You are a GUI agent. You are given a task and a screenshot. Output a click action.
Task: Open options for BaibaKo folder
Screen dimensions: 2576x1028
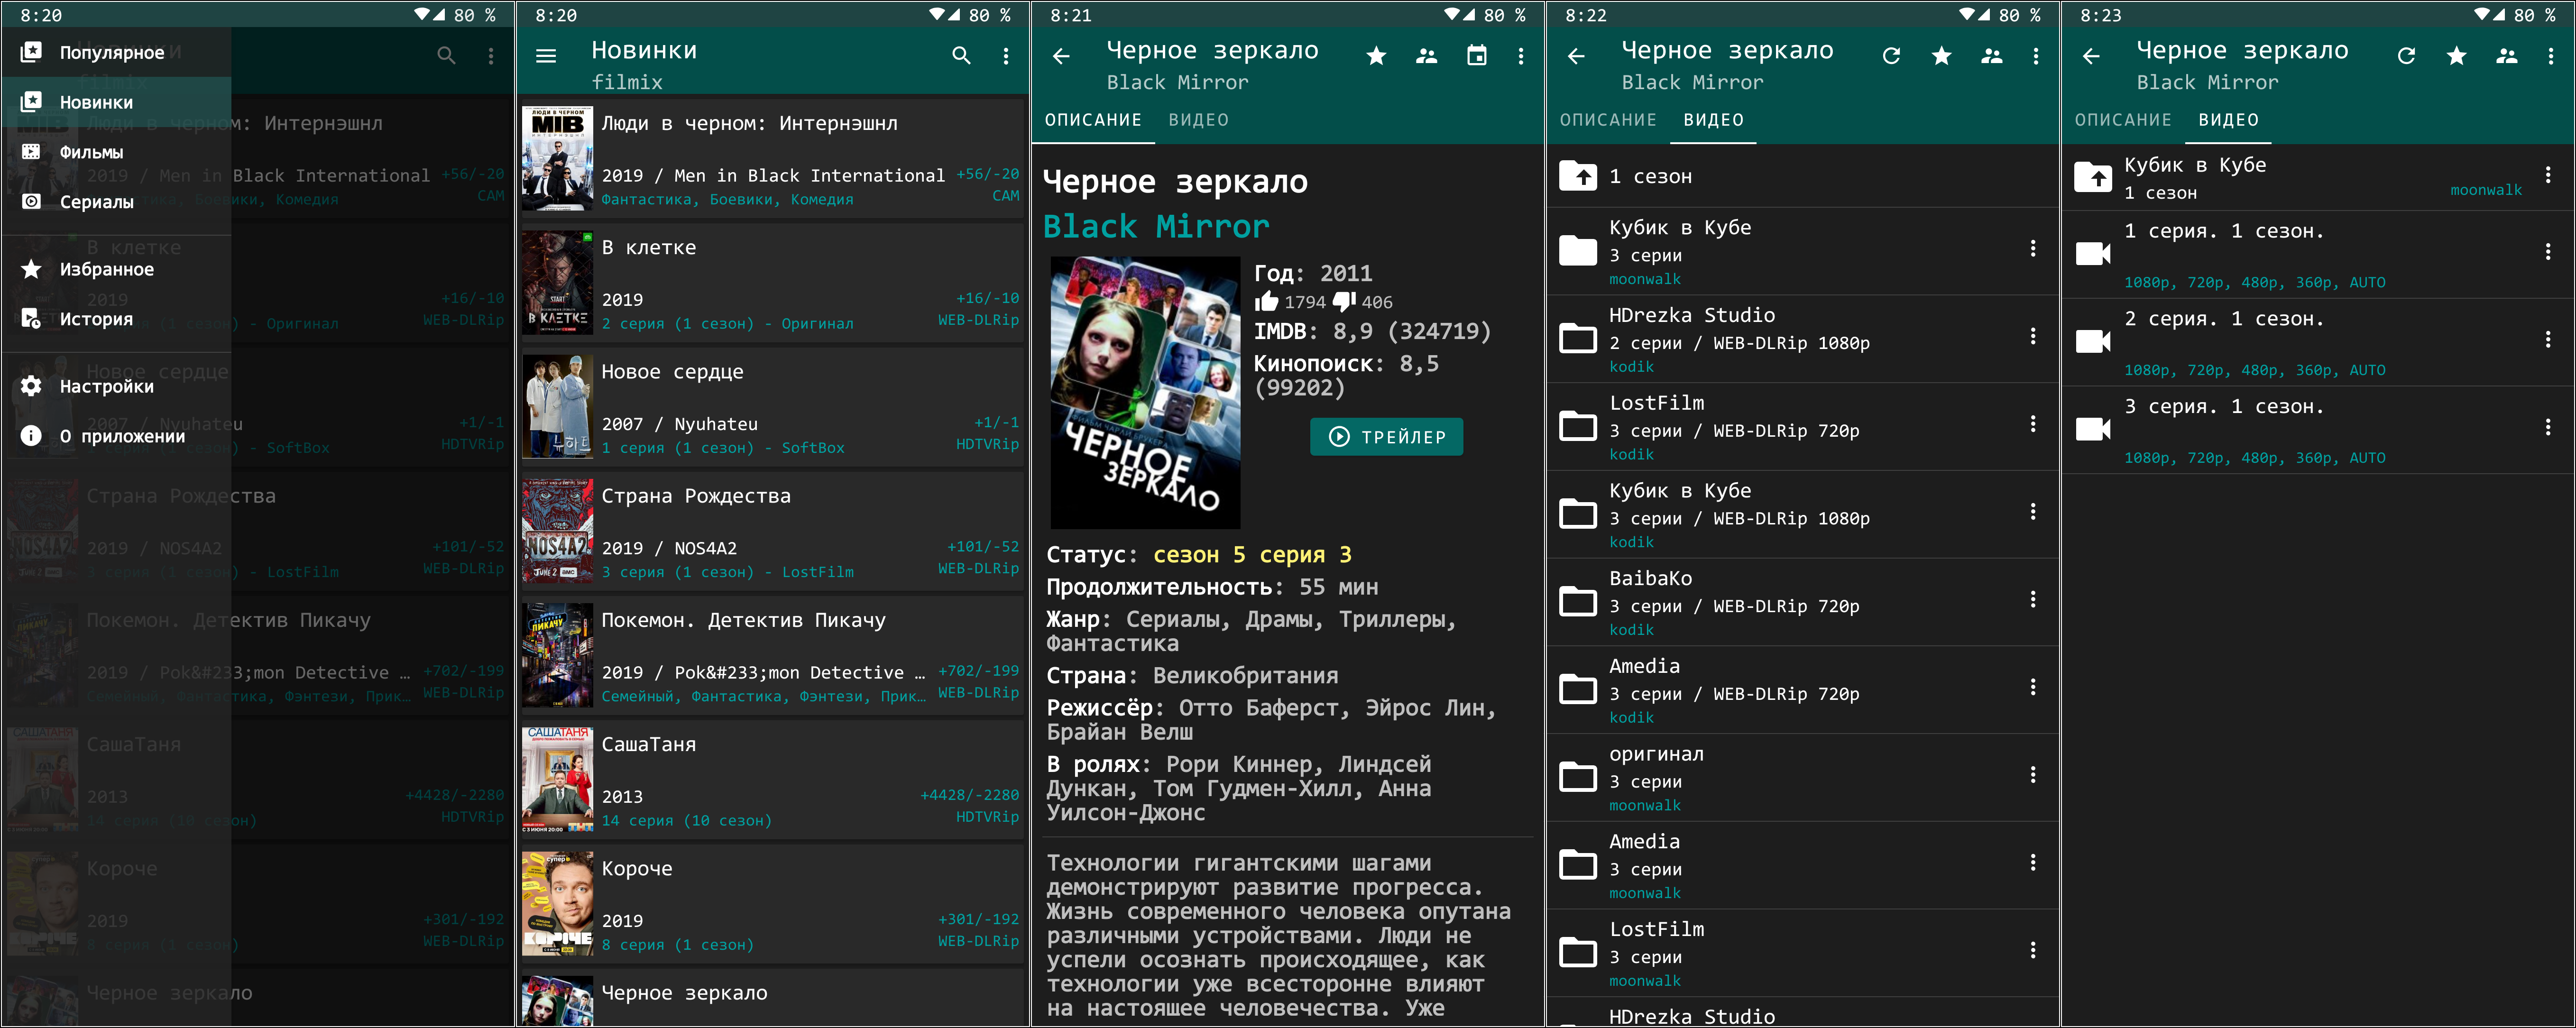click(2033, 599)
